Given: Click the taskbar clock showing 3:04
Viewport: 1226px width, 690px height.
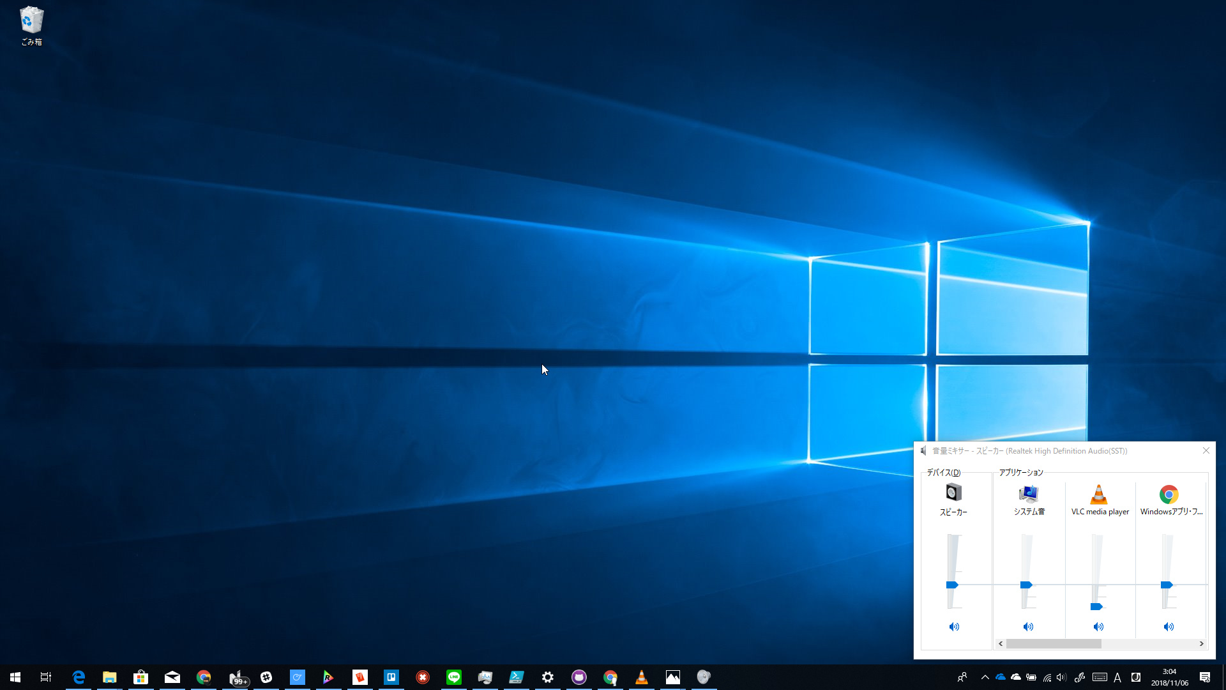Looking at the screenshot, I should pos(1169,677).
